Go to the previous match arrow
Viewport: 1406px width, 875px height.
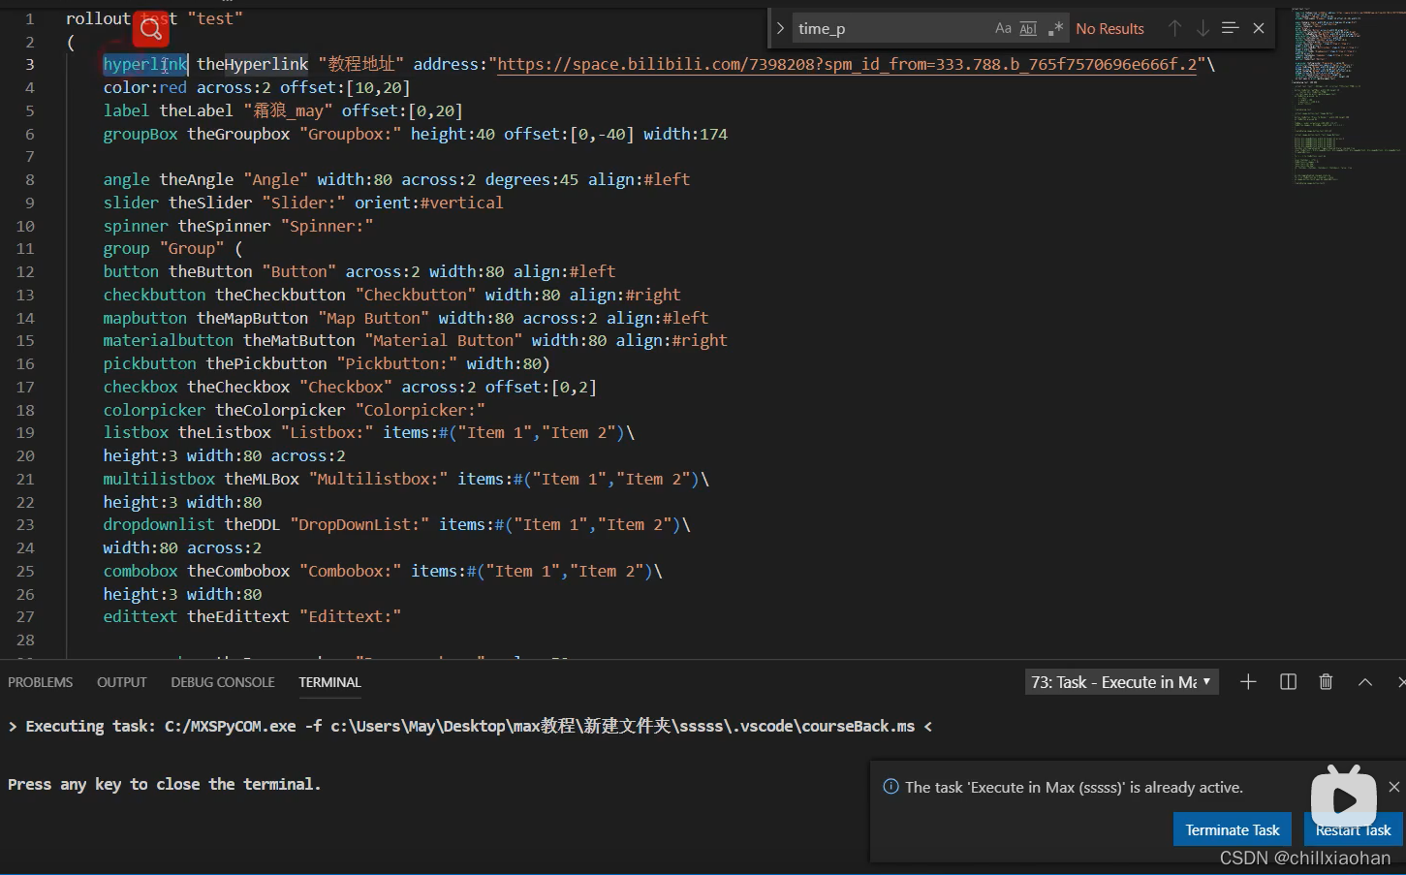(x=1174, y=28)
